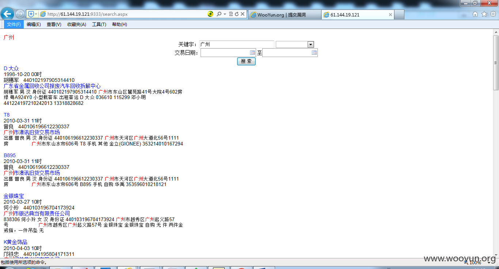Viewport: 499px width, 269px height.
Task: Open the Home page icon
Action: (x=475, y=14)
